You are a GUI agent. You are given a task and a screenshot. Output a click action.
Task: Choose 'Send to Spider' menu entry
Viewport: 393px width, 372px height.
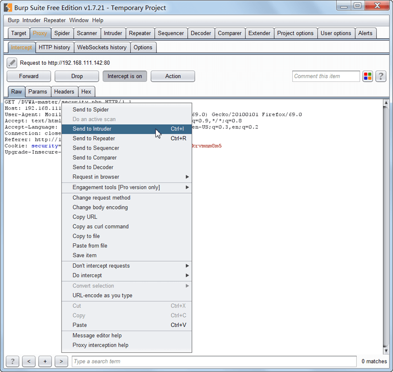(x=127, y=109)
